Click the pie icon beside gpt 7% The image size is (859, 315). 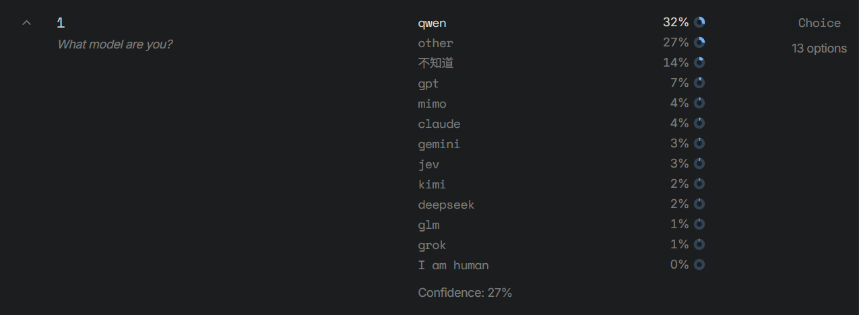[699, 83]
